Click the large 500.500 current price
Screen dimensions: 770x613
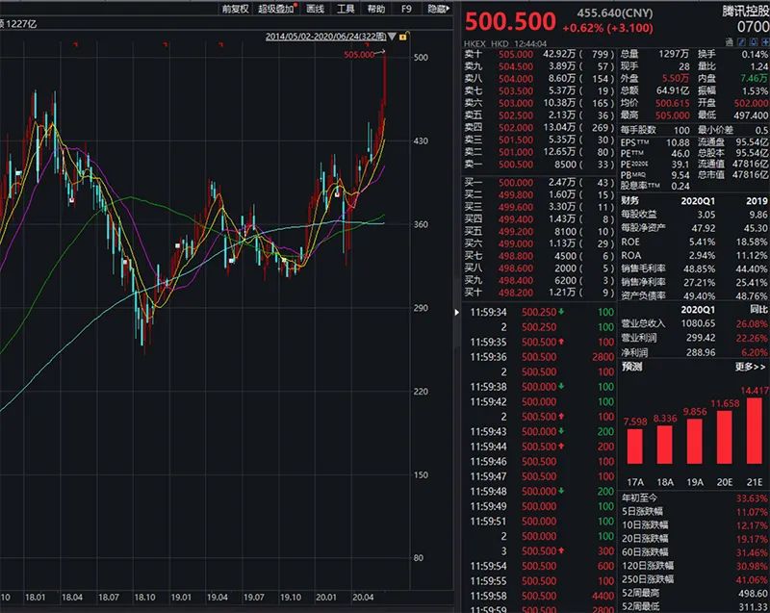[x=510, y=21]
